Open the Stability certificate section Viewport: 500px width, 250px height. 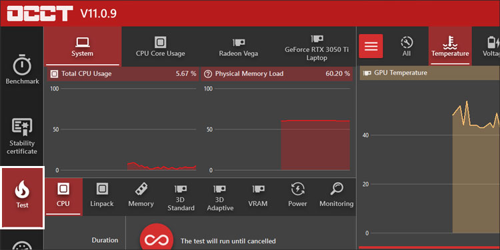click(22, 136)
